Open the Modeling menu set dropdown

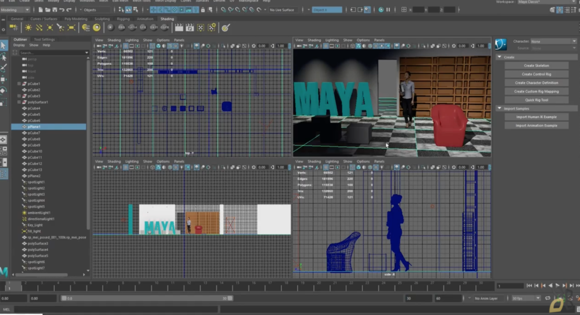click(x=15, y=10)
